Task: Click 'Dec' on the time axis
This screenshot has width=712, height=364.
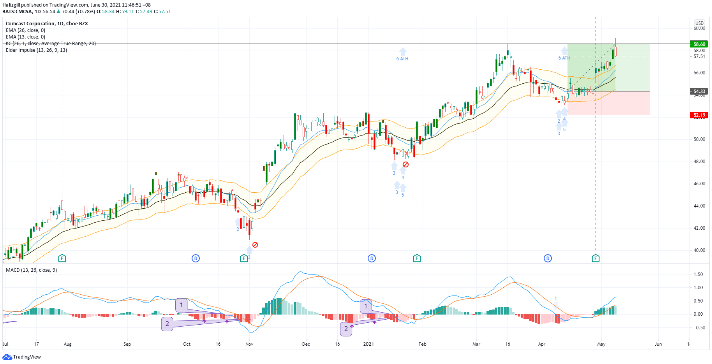Action: point(306,344)
